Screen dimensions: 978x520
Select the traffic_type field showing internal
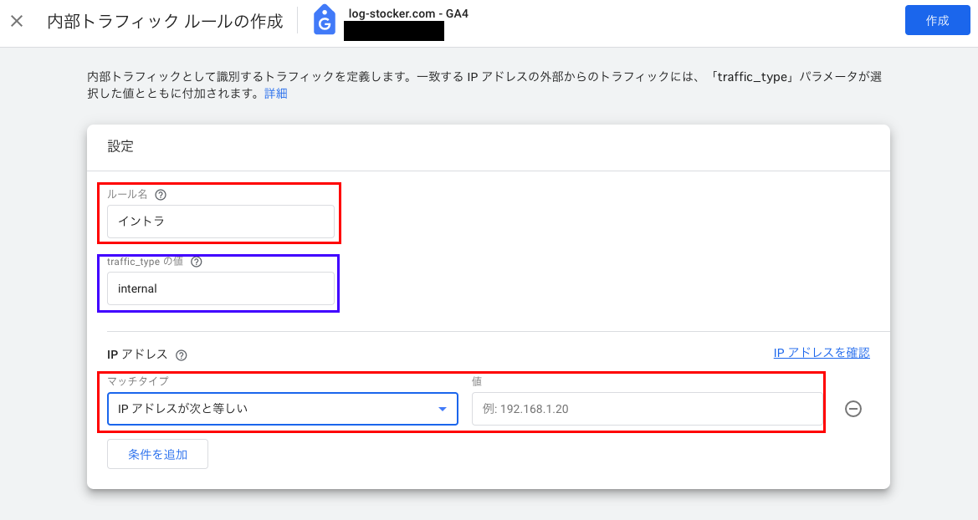click(221, 288)
